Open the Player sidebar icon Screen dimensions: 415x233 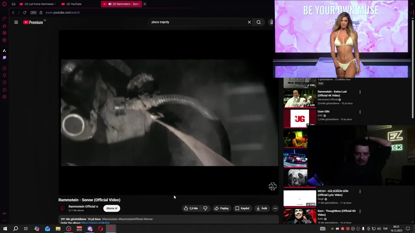(4, 68)
